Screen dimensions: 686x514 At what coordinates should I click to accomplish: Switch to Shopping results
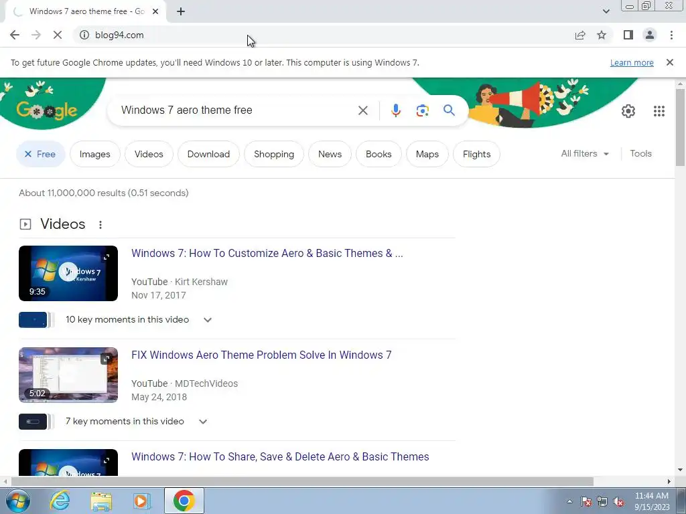[x=274, y=155]
